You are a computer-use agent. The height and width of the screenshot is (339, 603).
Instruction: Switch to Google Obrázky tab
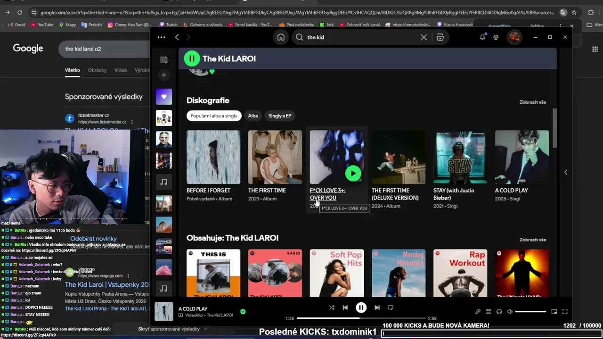pyautogui.click(x=97, y=70)
